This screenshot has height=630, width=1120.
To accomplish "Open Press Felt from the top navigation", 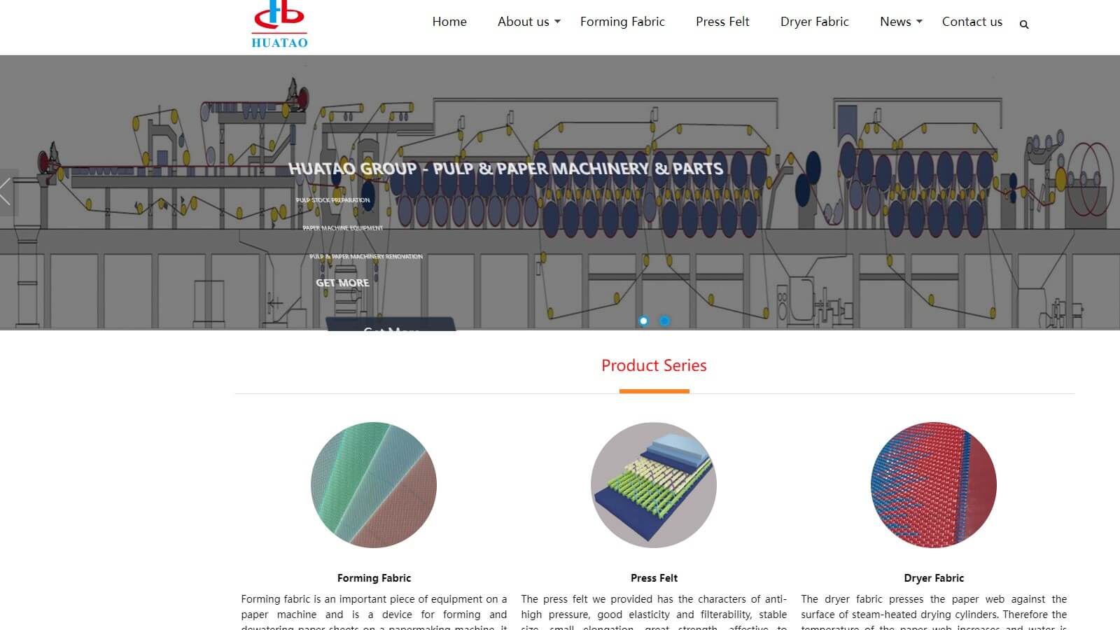I will [x=722, y=22].
